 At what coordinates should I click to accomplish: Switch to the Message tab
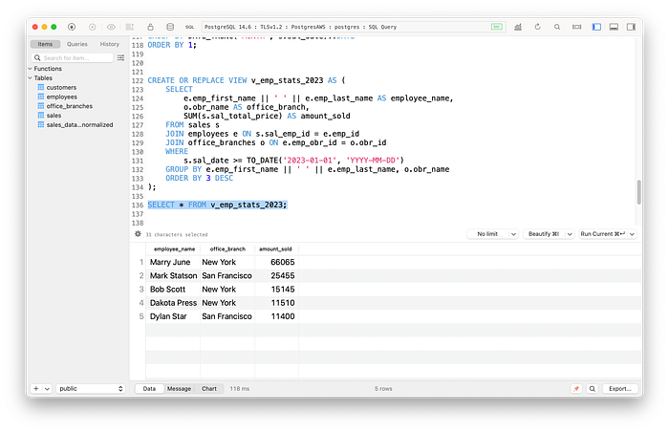180,389
